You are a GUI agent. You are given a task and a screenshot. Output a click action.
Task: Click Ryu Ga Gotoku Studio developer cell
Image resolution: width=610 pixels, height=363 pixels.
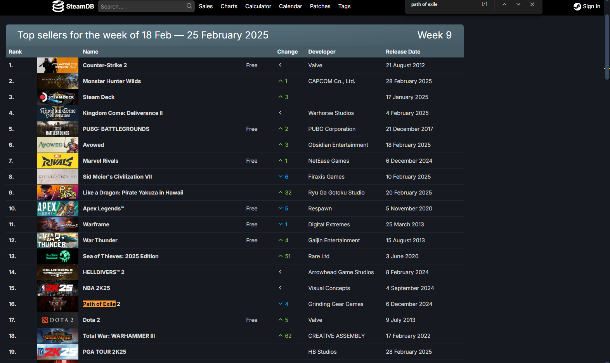pos(336,193)
